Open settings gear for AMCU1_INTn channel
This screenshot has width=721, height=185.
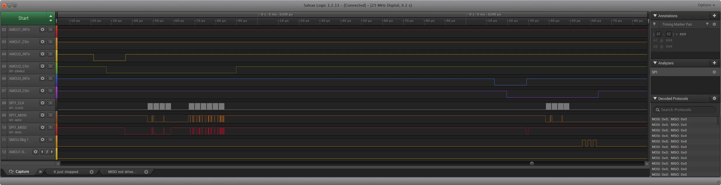coord(43,29)
